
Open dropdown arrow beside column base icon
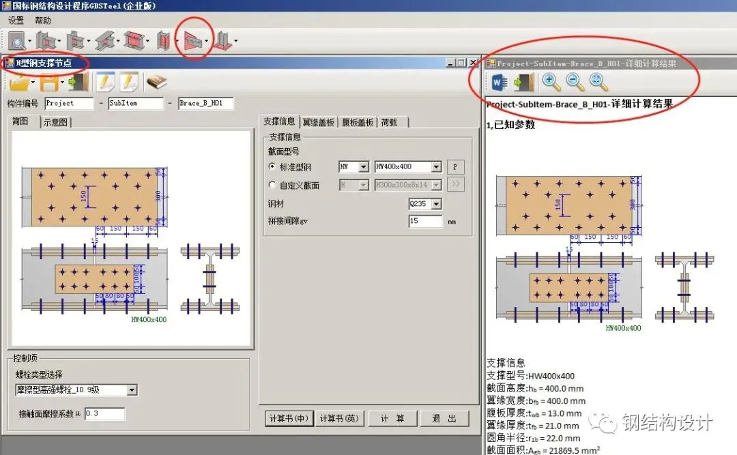[236, 41]
